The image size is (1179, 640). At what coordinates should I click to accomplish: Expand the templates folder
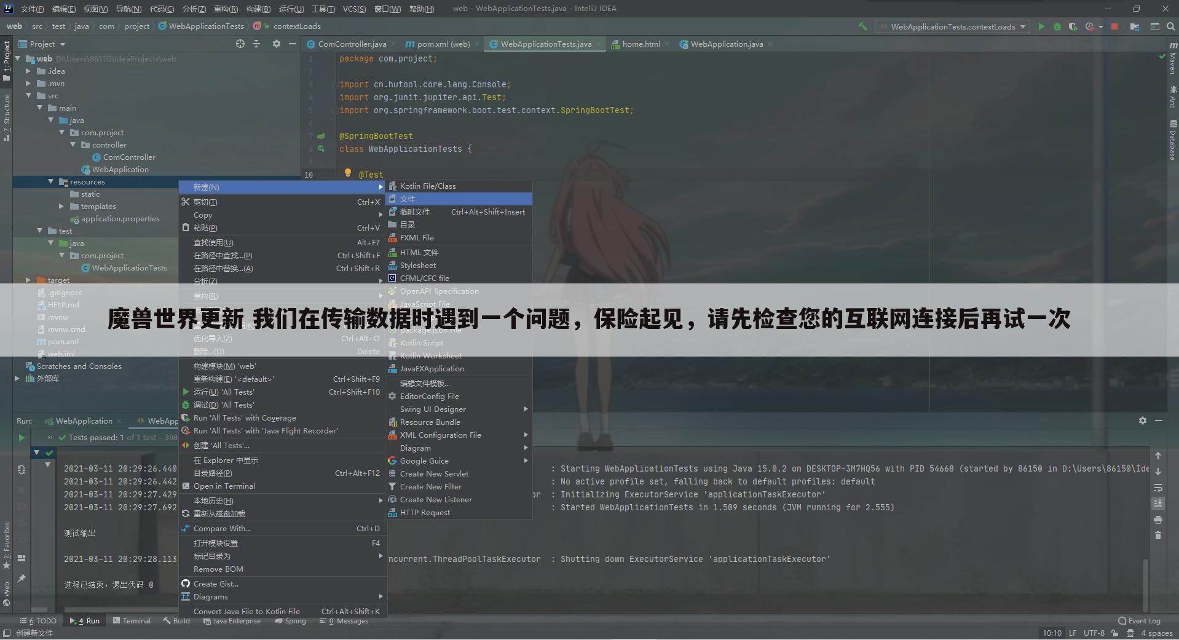click(x=61, y=207)
